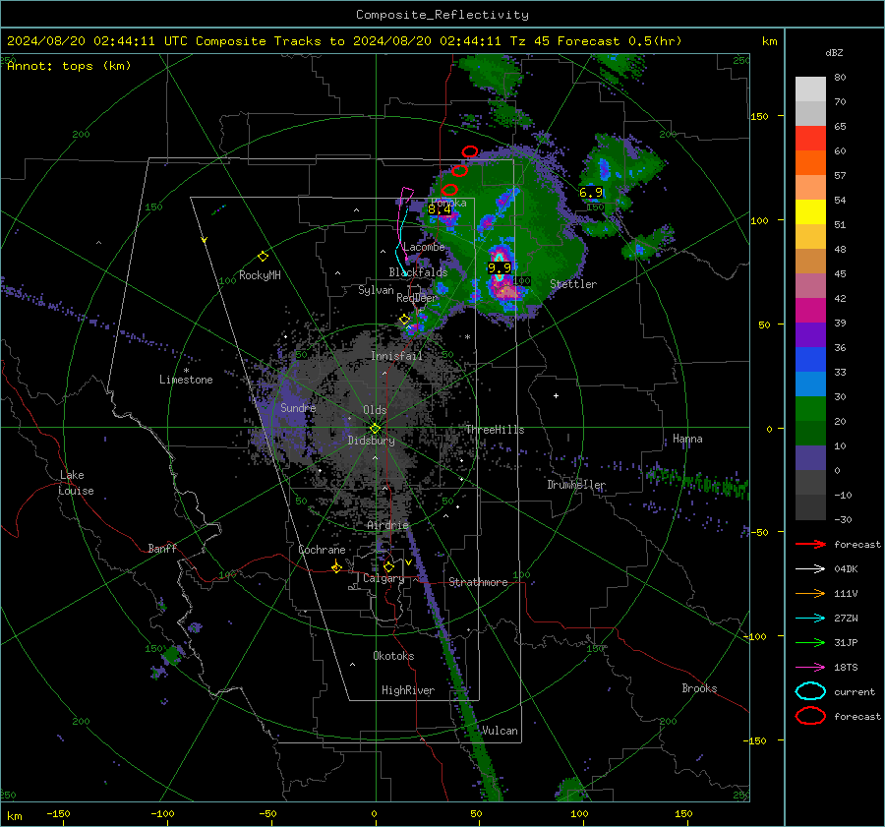Click the Stettler city label
Screen dimensions: 885x827
click(x=573, y=284)
